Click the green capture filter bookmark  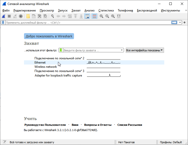pos(61,50)
